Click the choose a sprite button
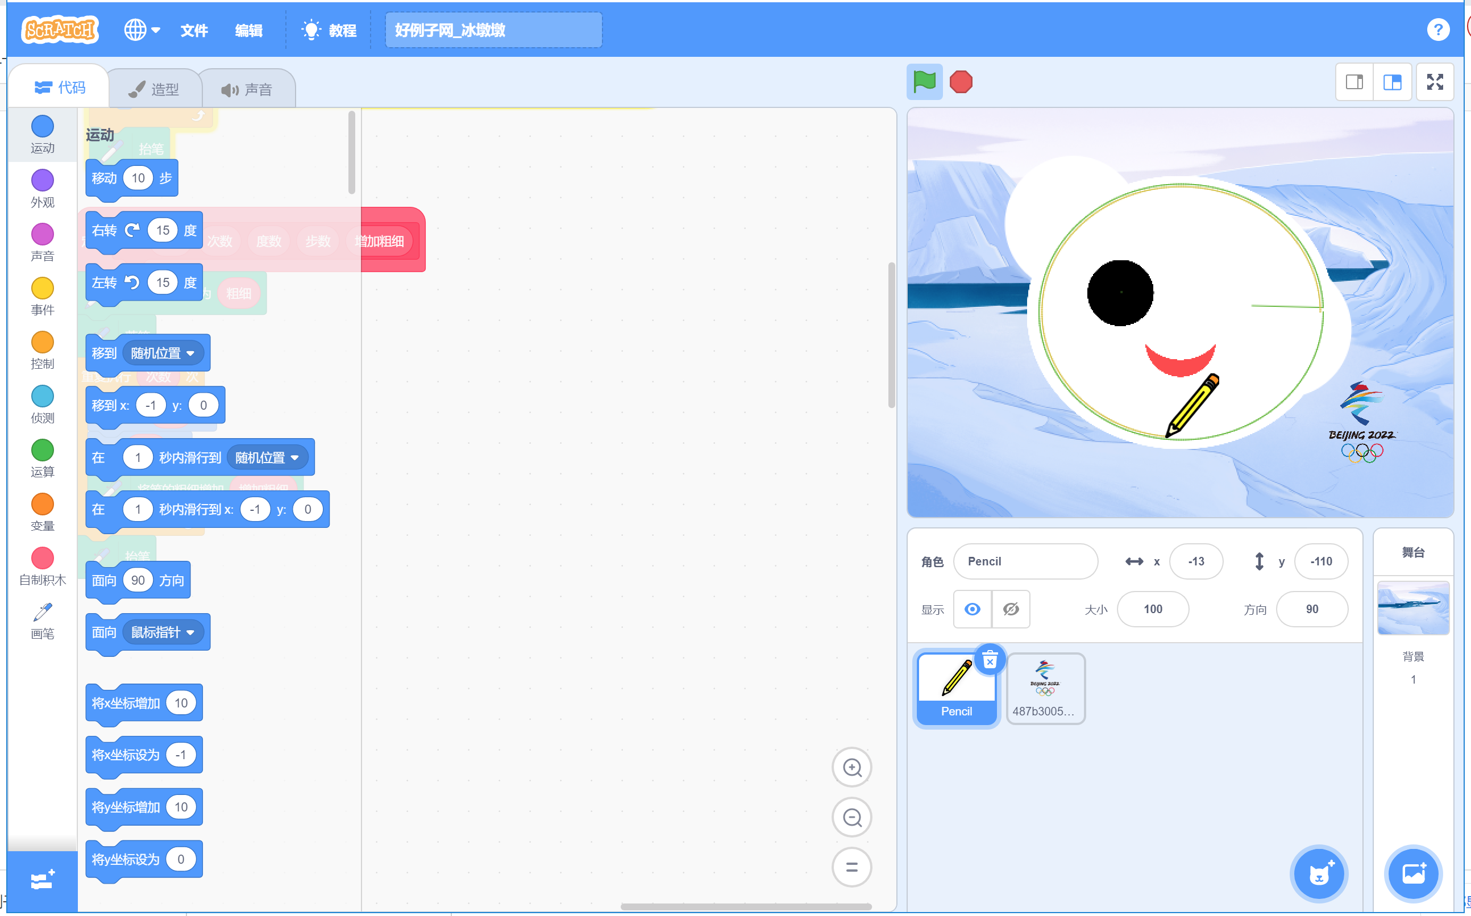The image size is (1471, 916). (x=1318, y=873)
